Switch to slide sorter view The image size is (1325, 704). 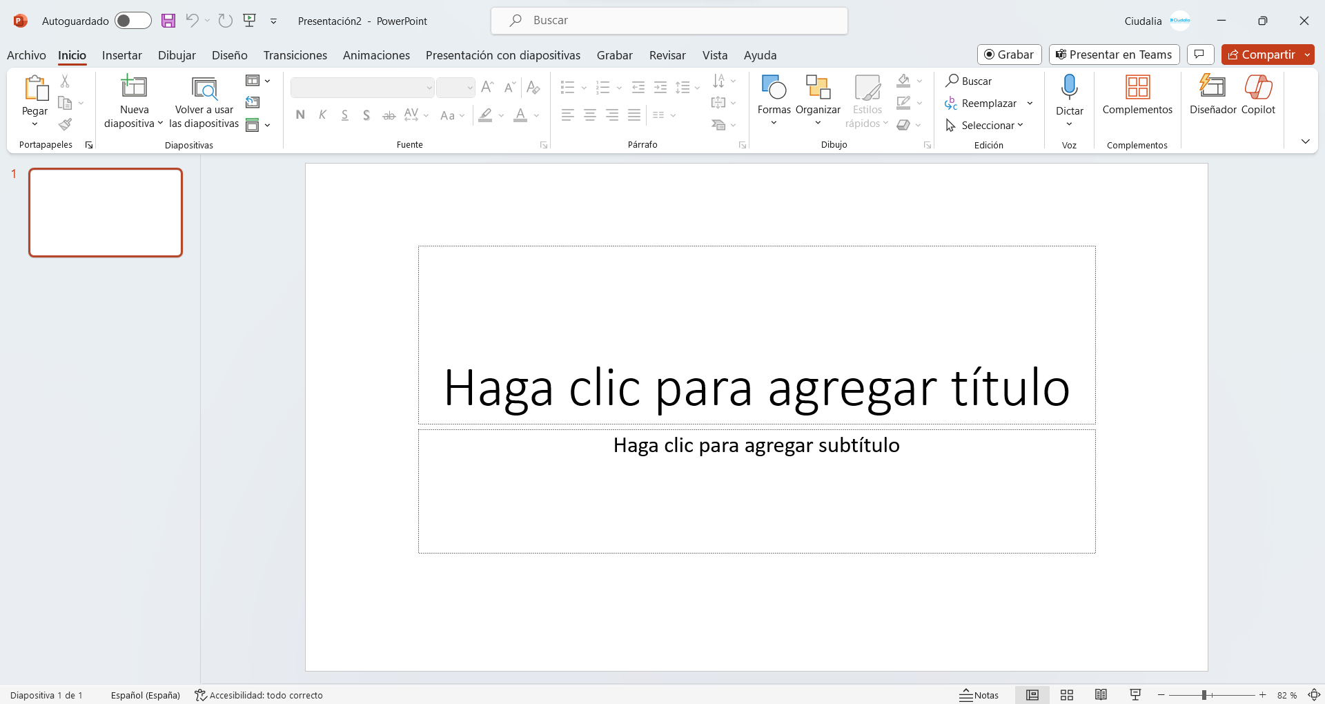coord(1067,695)
